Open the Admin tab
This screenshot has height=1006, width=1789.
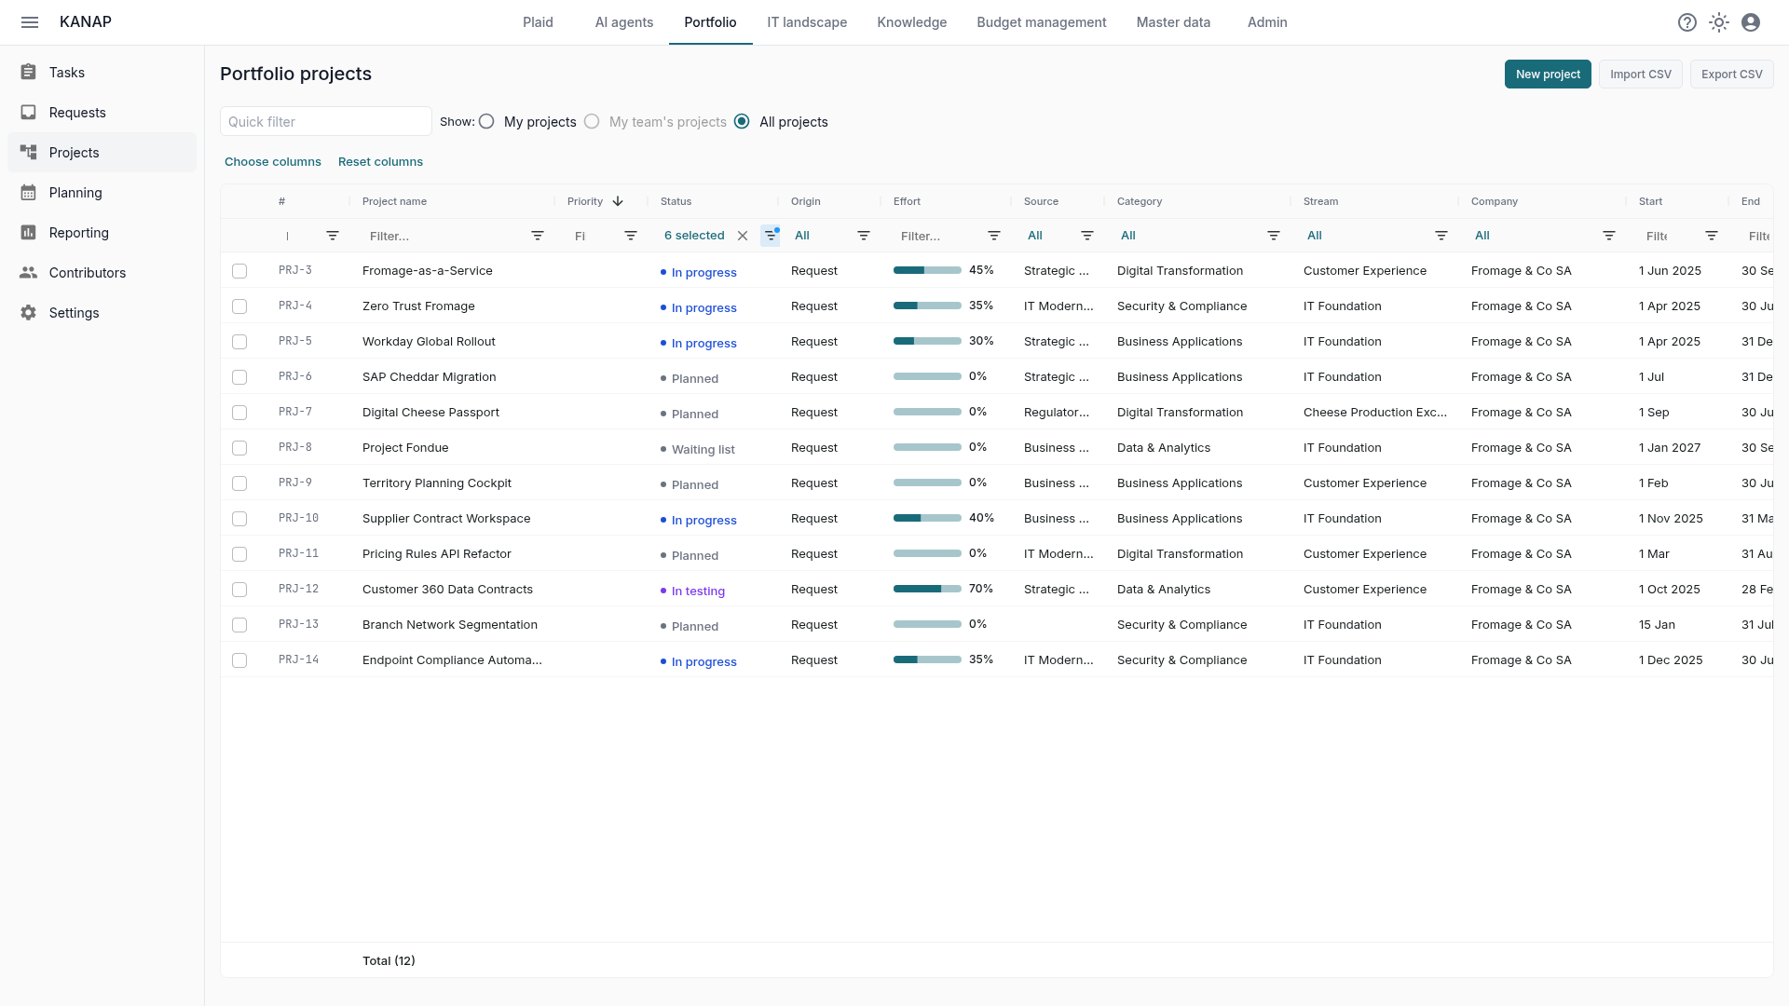1267,22
